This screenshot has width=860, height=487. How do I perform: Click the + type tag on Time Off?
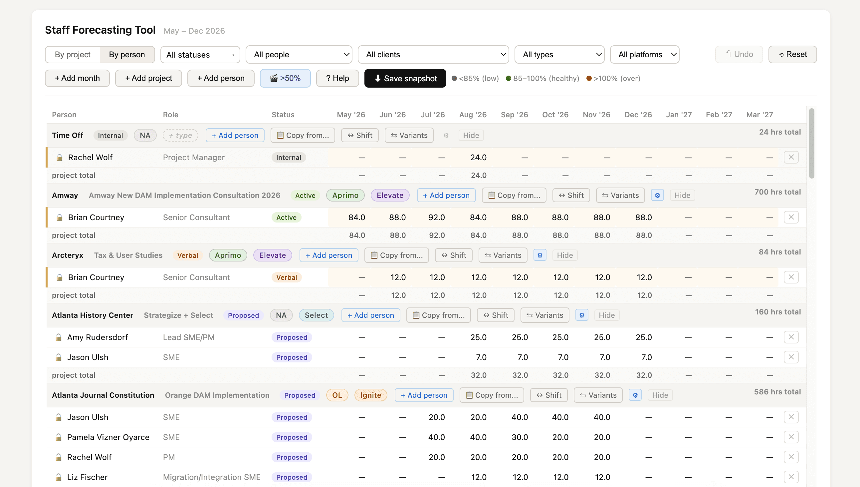click(180, 136)
